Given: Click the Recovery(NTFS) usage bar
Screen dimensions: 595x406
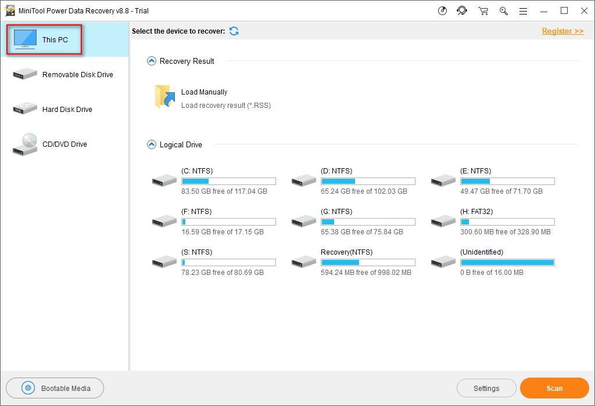Looking at the screenshot, I should tap(368, 263).
